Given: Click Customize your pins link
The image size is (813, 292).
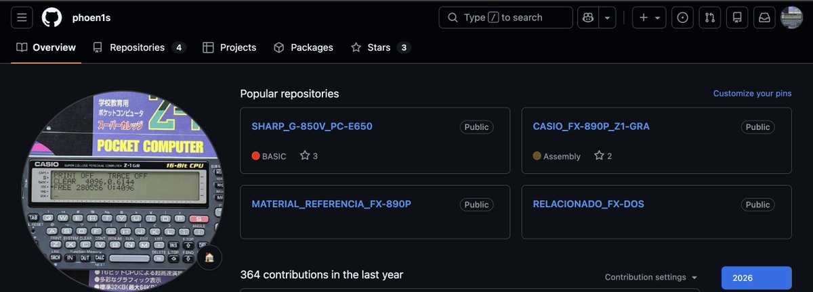Looking at the screenshot, I should 752,93.
